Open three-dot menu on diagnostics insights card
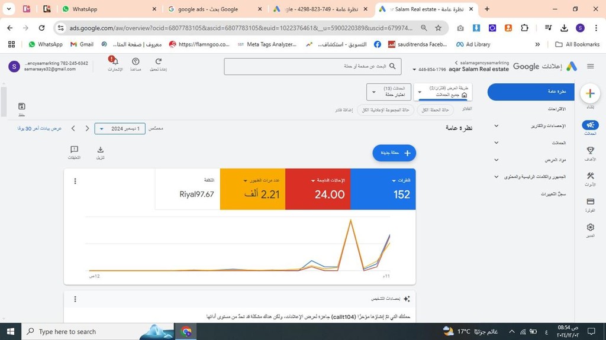The width and height of the screenshot is (606, 340). (75, 299)
